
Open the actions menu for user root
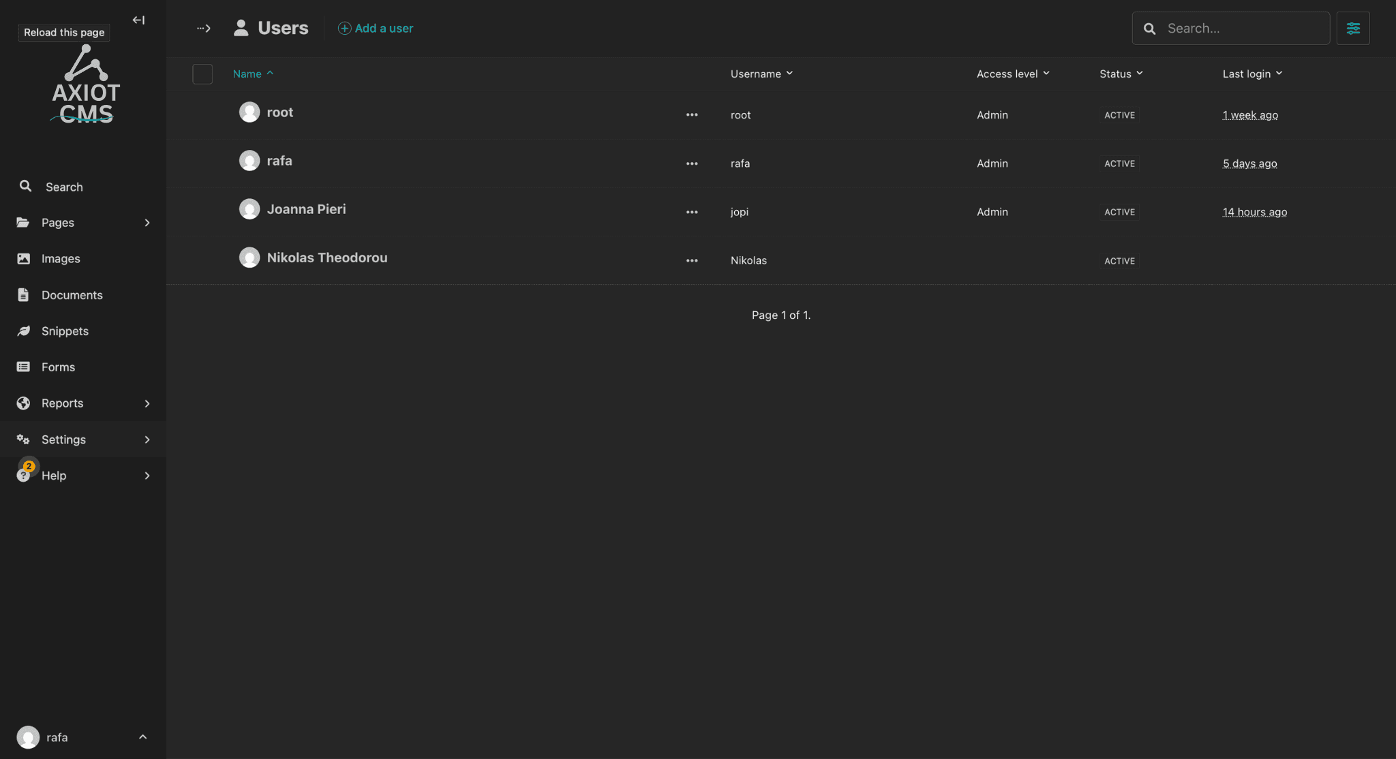pyautogui.click(x=691, y=114)
